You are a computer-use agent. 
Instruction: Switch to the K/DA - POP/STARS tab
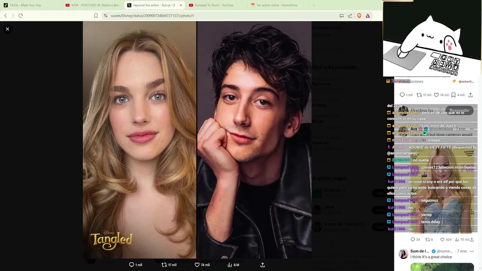tap(92, 5)
